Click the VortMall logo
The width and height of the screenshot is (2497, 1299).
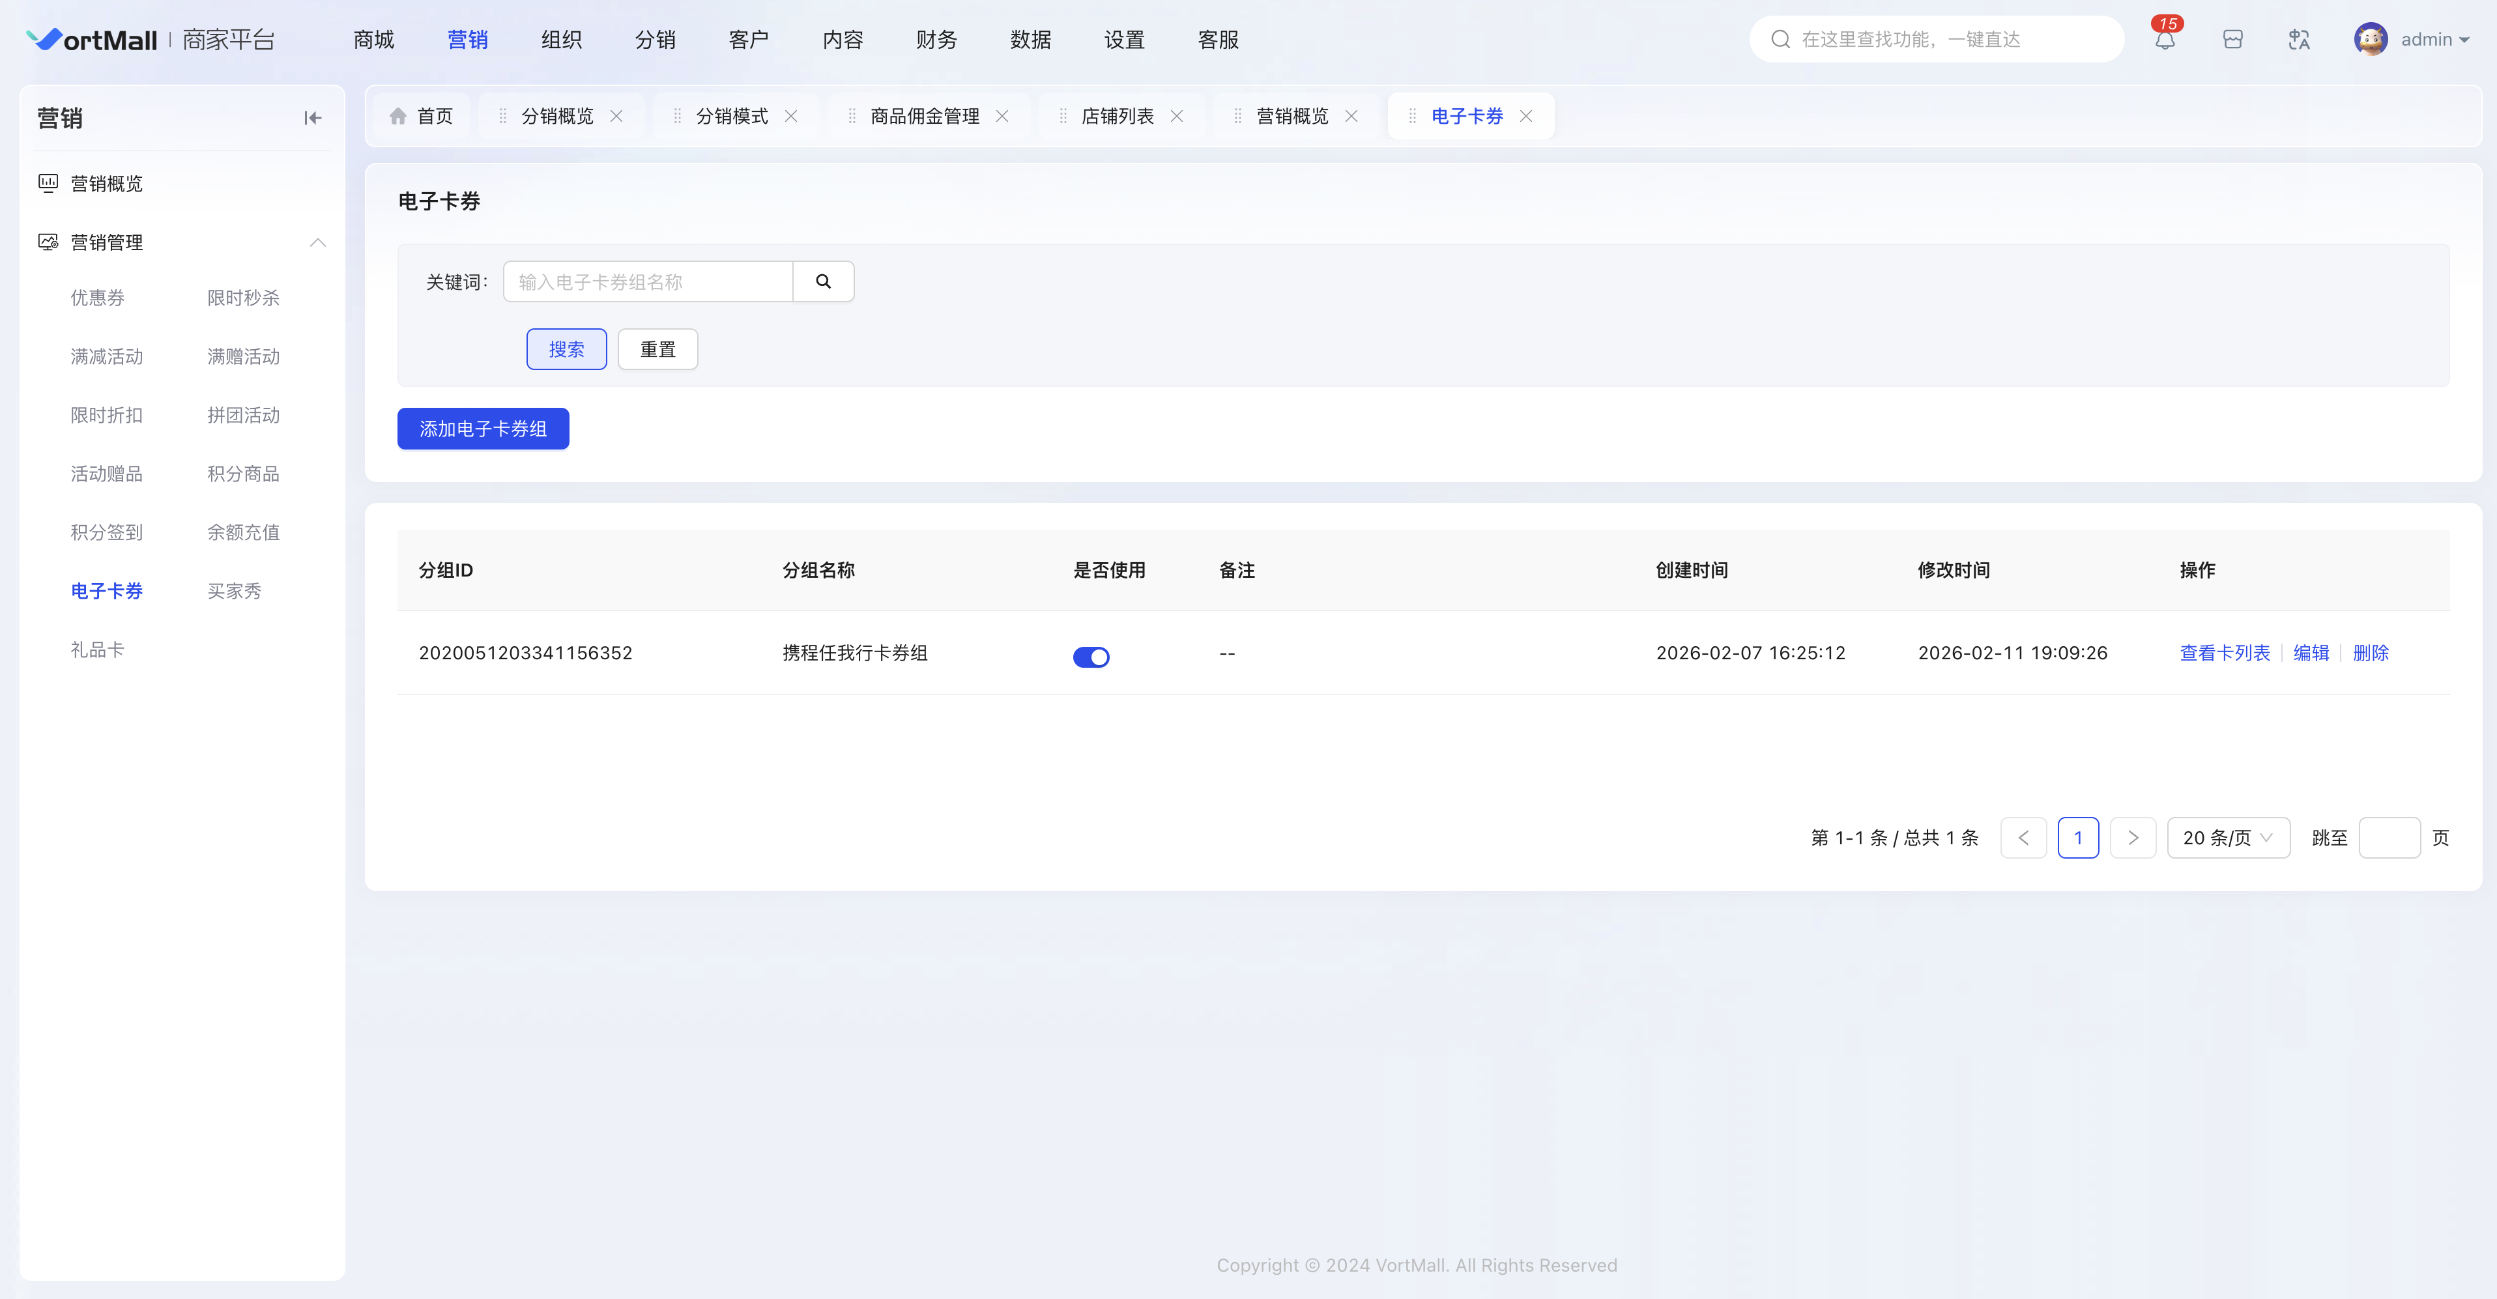pos(91,40)
